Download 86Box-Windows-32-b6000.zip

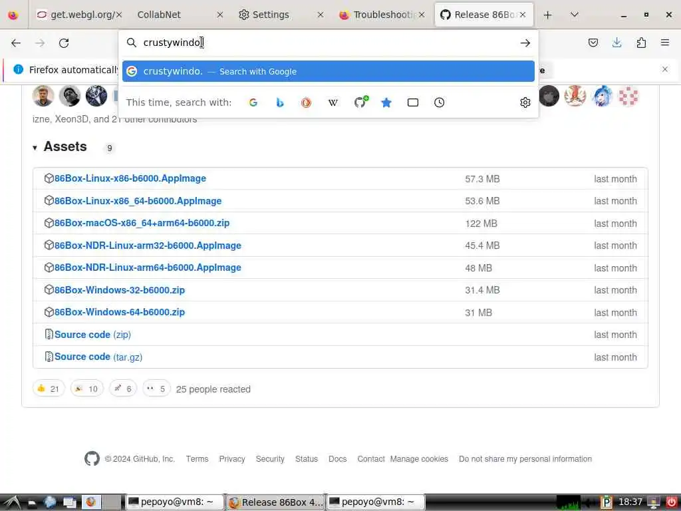tap(120, 290)
